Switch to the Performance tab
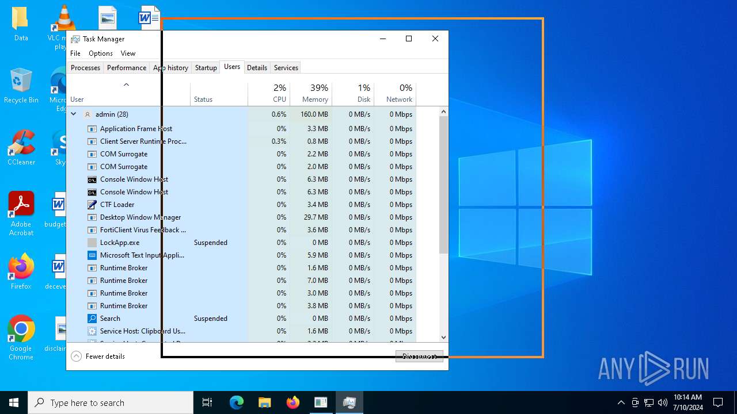Viewport: 737px width, 414px height. (x=127, y=68)
